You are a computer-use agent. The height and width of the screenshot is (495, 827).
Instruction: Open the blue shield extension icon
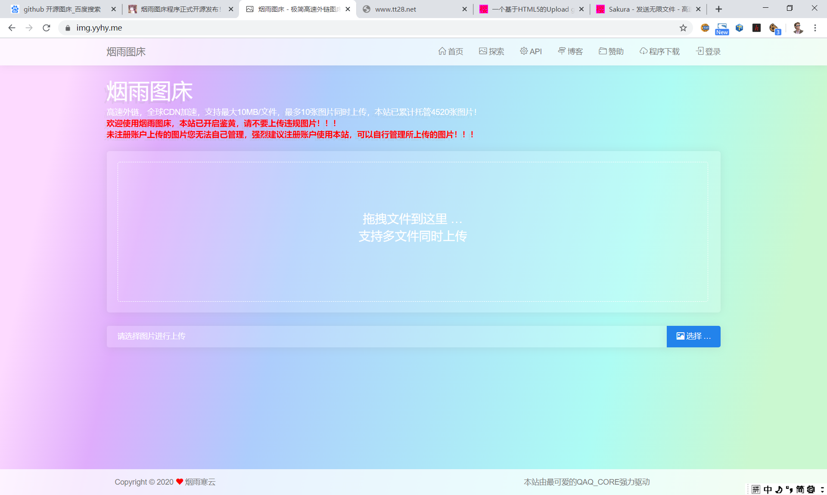pyautogui.click(x=739, y=28)
